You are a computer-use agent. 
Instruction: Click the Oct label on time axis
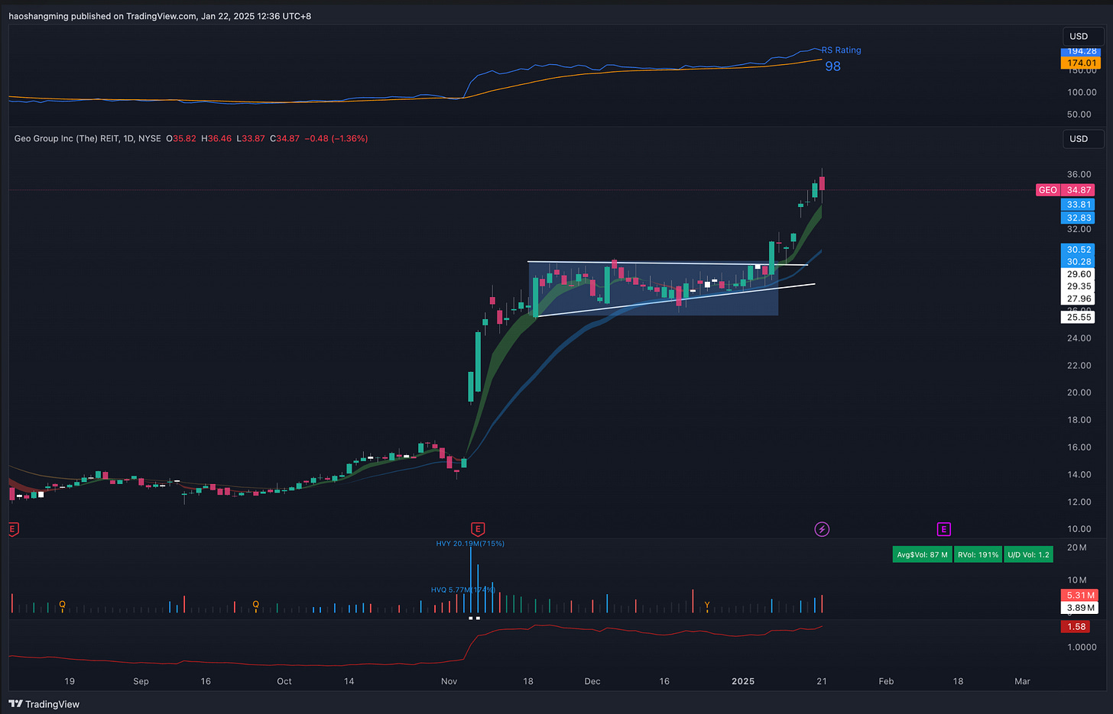click(x=284, y=681)
